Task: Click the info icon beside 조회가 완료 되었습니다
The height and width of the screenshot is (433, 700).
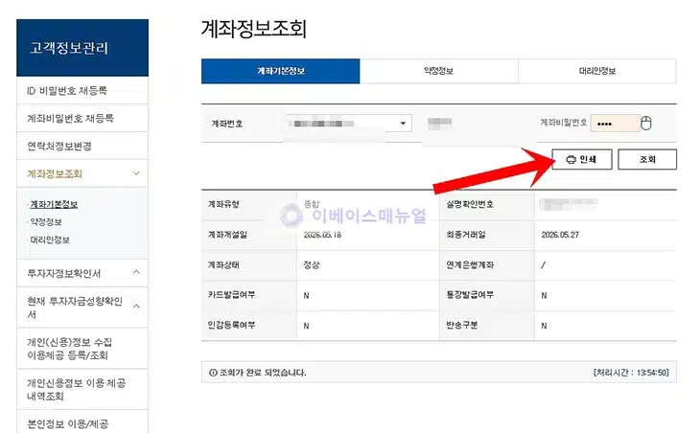Action: point(213,373)
